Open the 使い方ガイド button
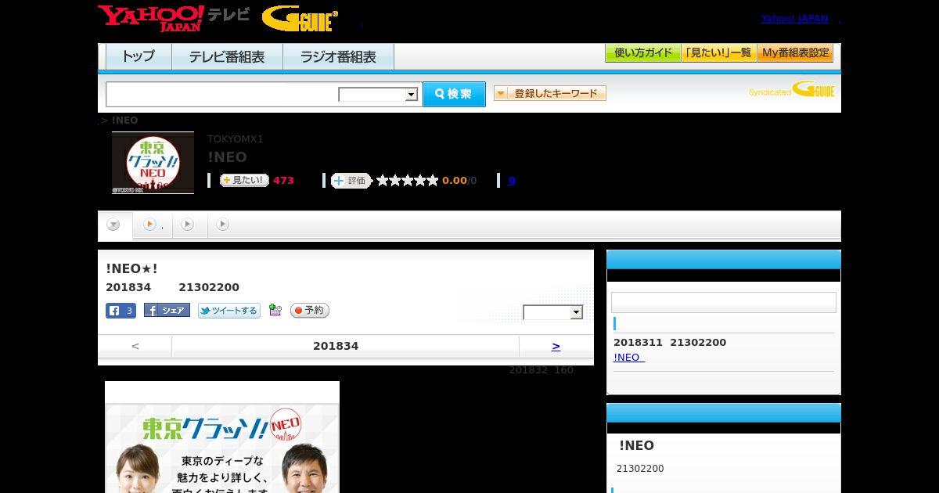The image size is (939, 493). (x=642, y=53)
